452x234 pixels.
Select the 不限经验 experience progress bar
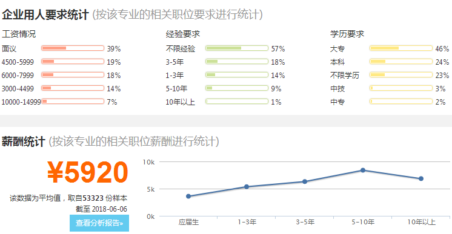(237, 48)
